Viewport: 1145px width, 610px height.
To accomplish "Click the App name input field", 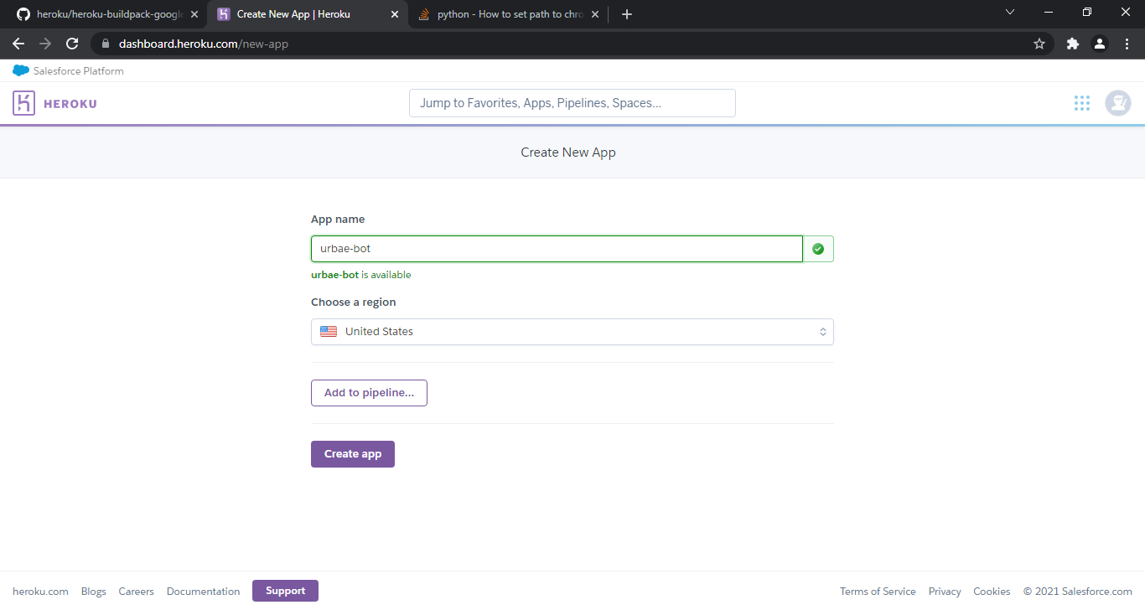I will [x=557, y=249].
